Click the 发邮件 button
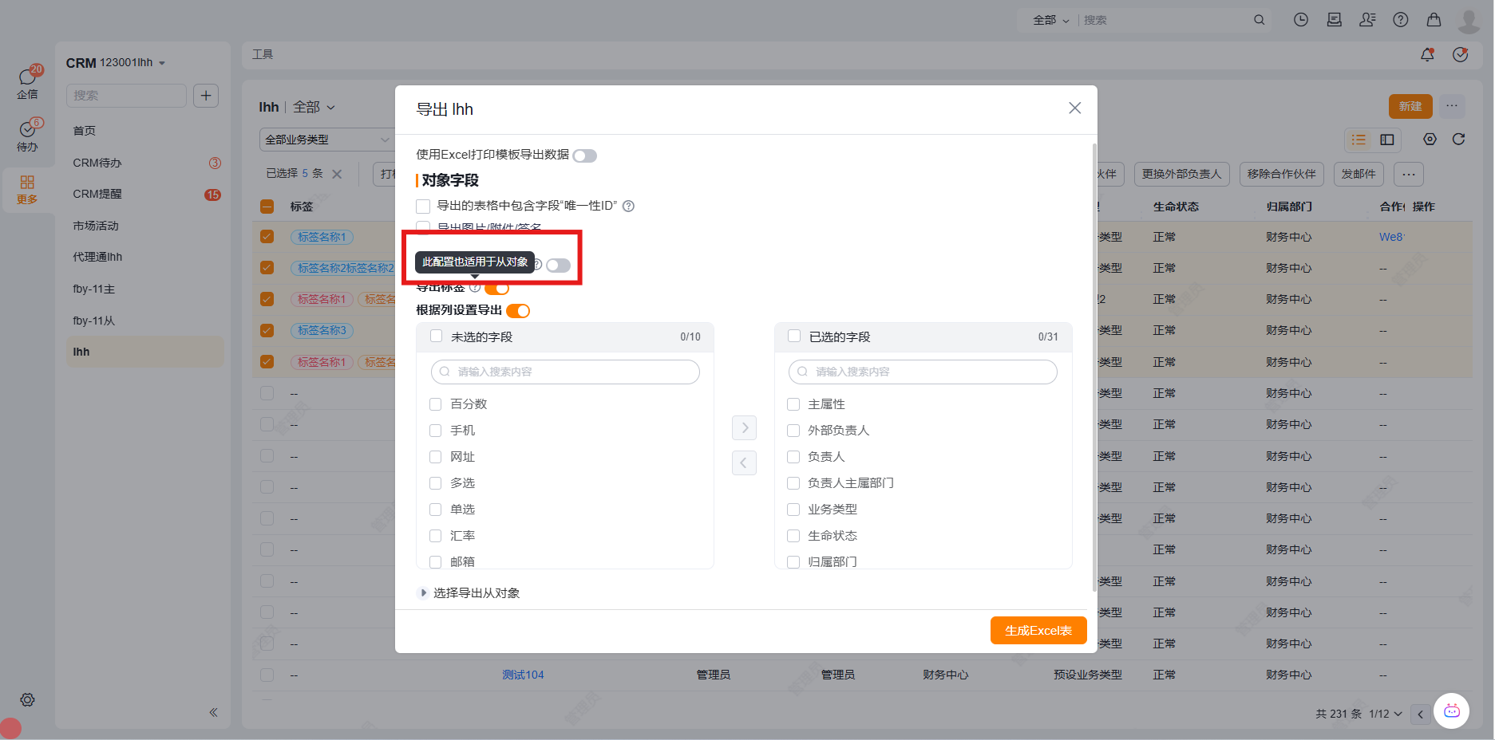 point(1359,174)
